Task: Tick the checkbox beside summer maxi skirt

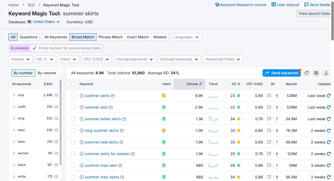Action: click(73, 165)
